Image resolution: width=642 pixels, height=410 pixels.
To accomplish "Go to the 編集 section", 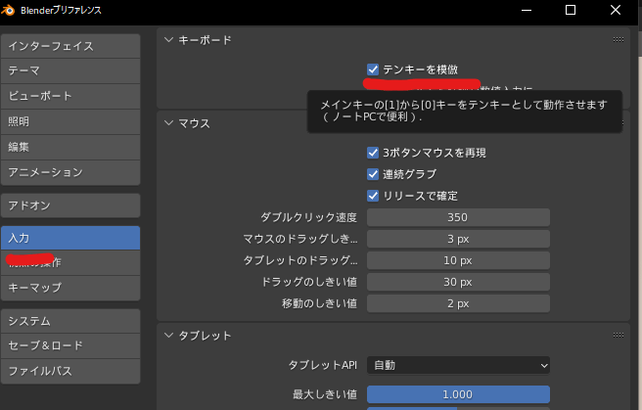I will point(70,147).
